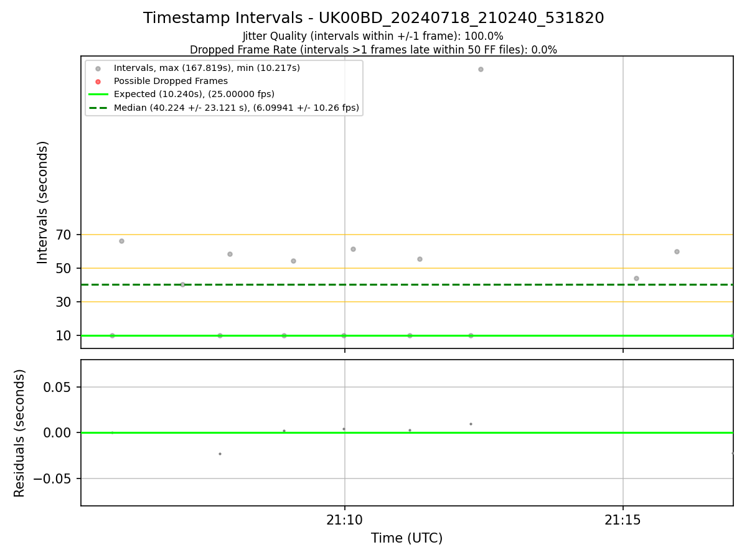The image size is (747, 560).
Task: Click the '70' y-axis tick label
Action: [65, 235]
